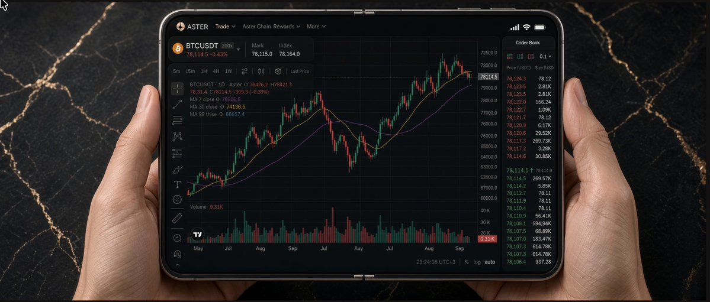Click the 269.73K size for ask 78,117.3
This screenshot has width=710, height=302.
[542, 141]
